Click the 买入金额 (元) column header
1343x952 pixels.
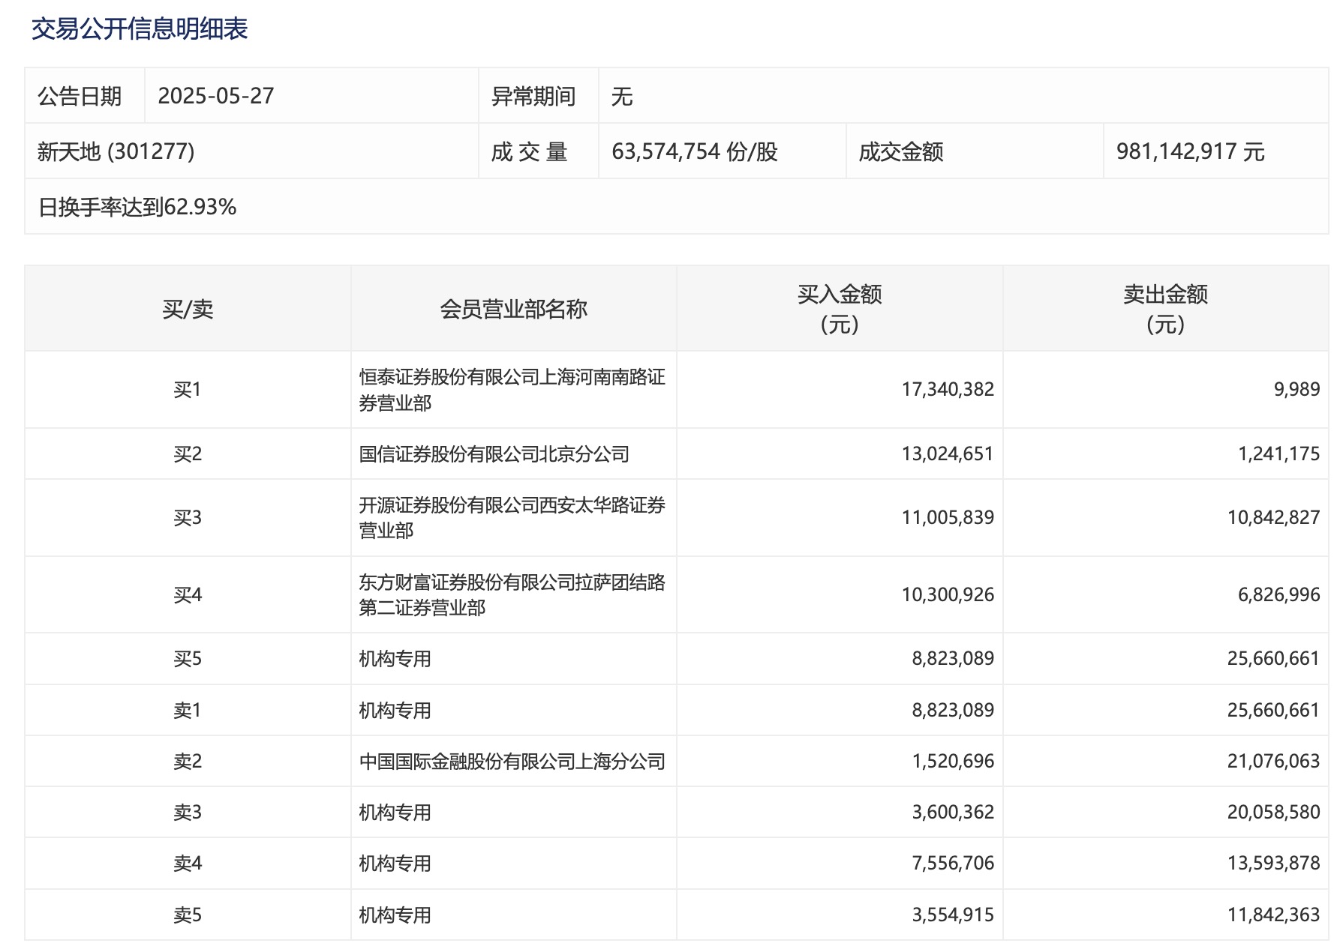[x=839, y=309]
